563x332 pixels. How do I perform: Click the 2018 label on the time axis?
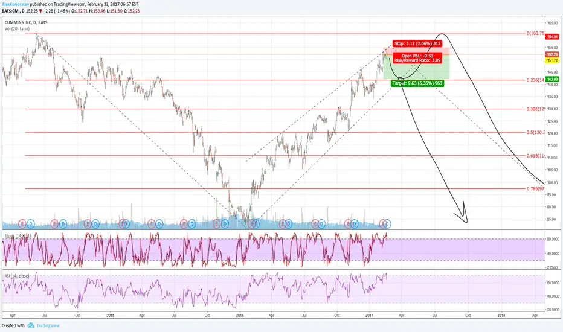point(501,316)
